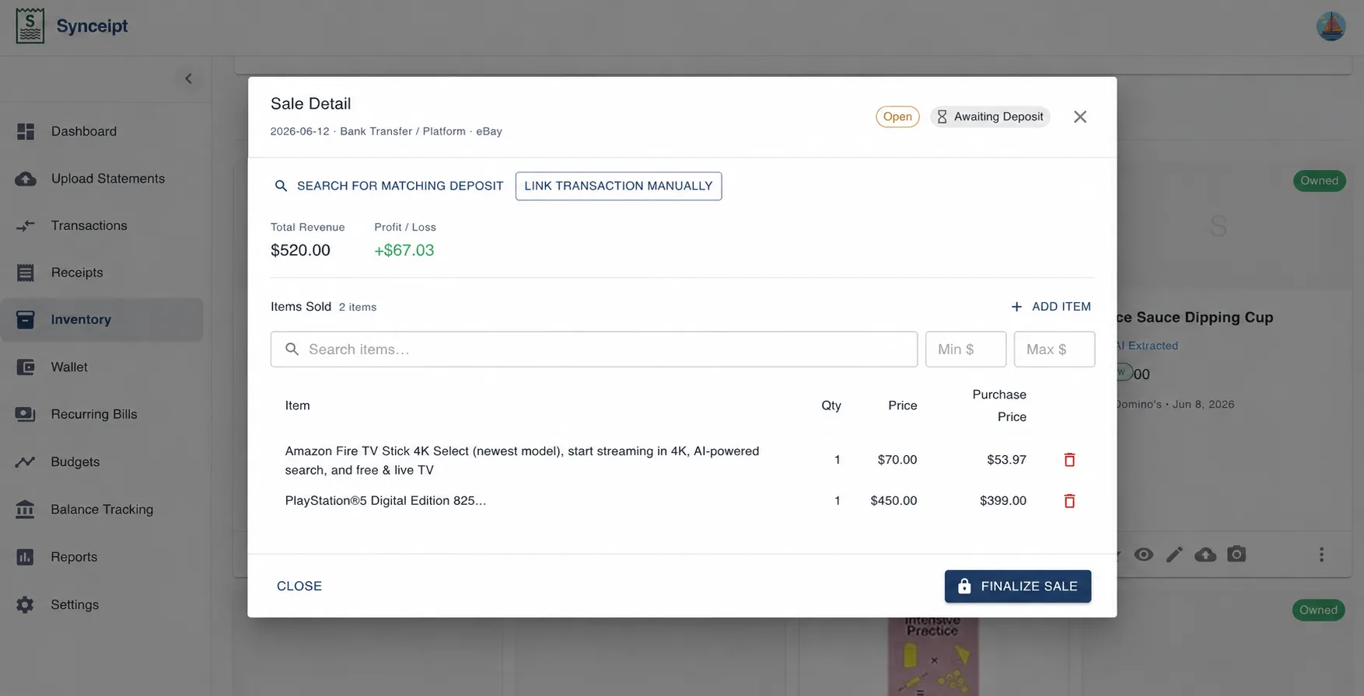Screen dimensions: 1364x696
Task: Click Add Item in Items Sold
Action: pos(1051,307)
